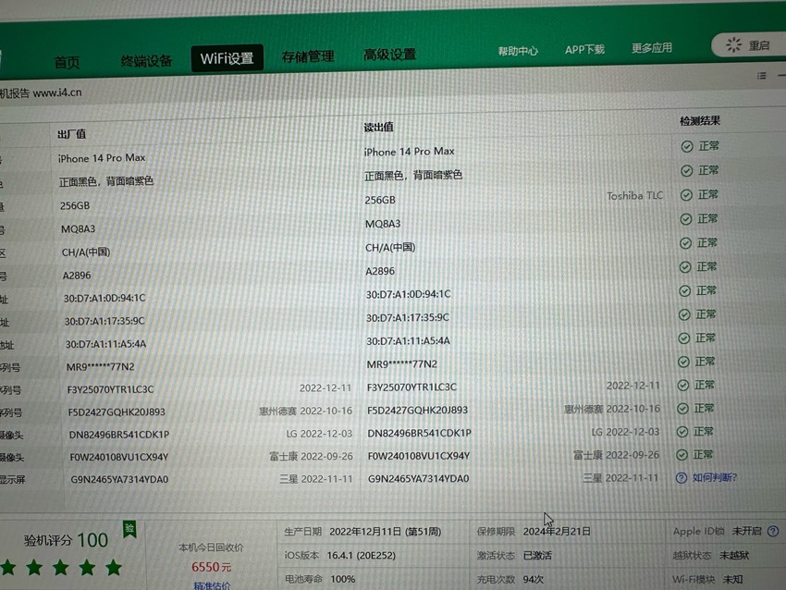Click the 6550元 recycle price

coord(211,567)
